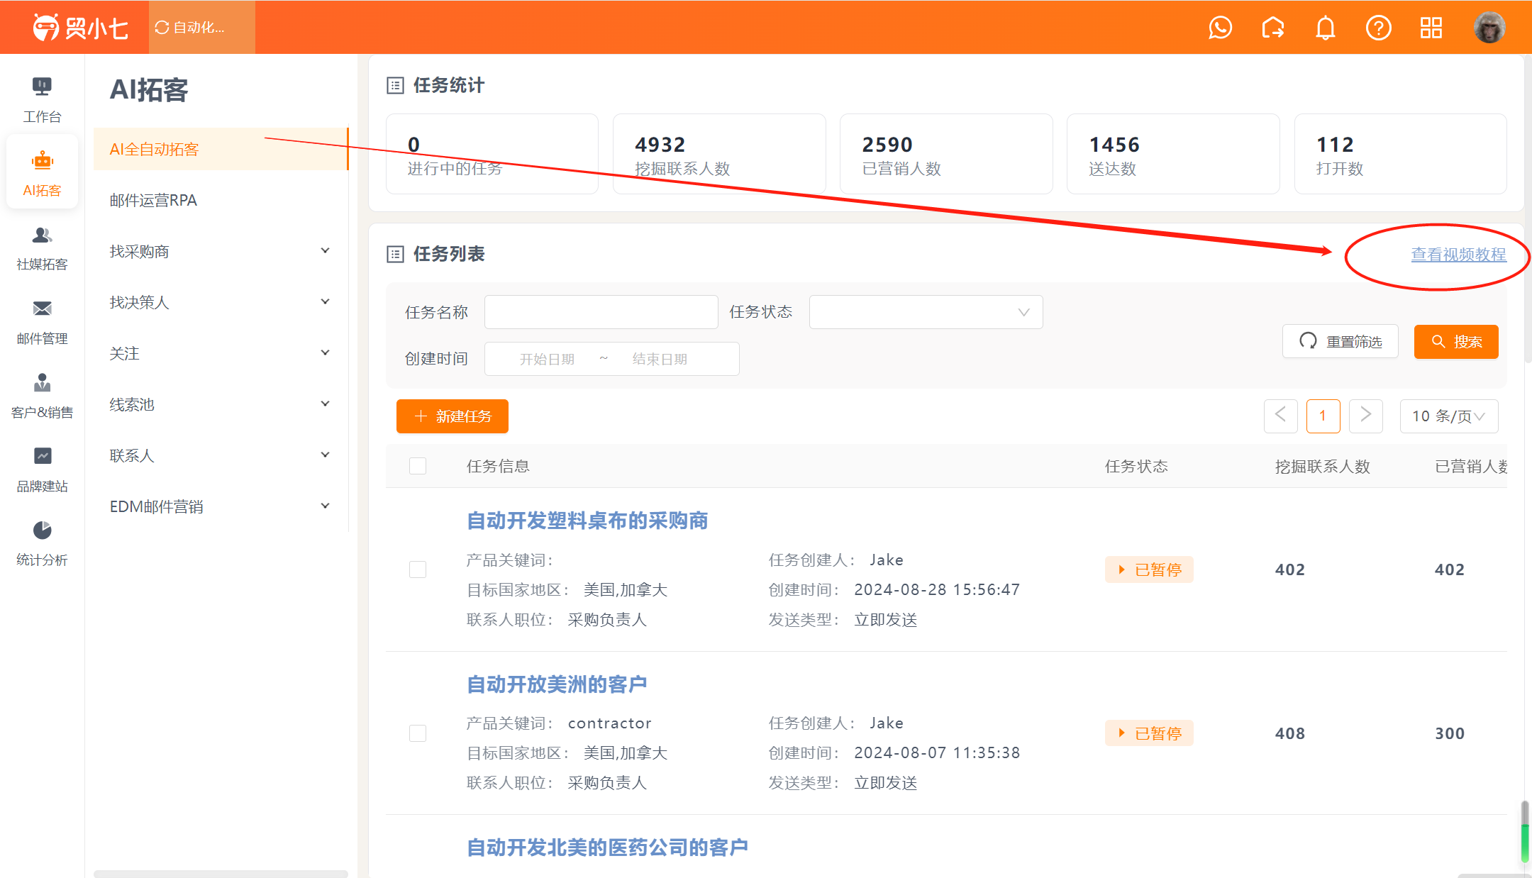Click 已暂停 status of contractor task
The image size is (1532, 878).
(1149, 733)
